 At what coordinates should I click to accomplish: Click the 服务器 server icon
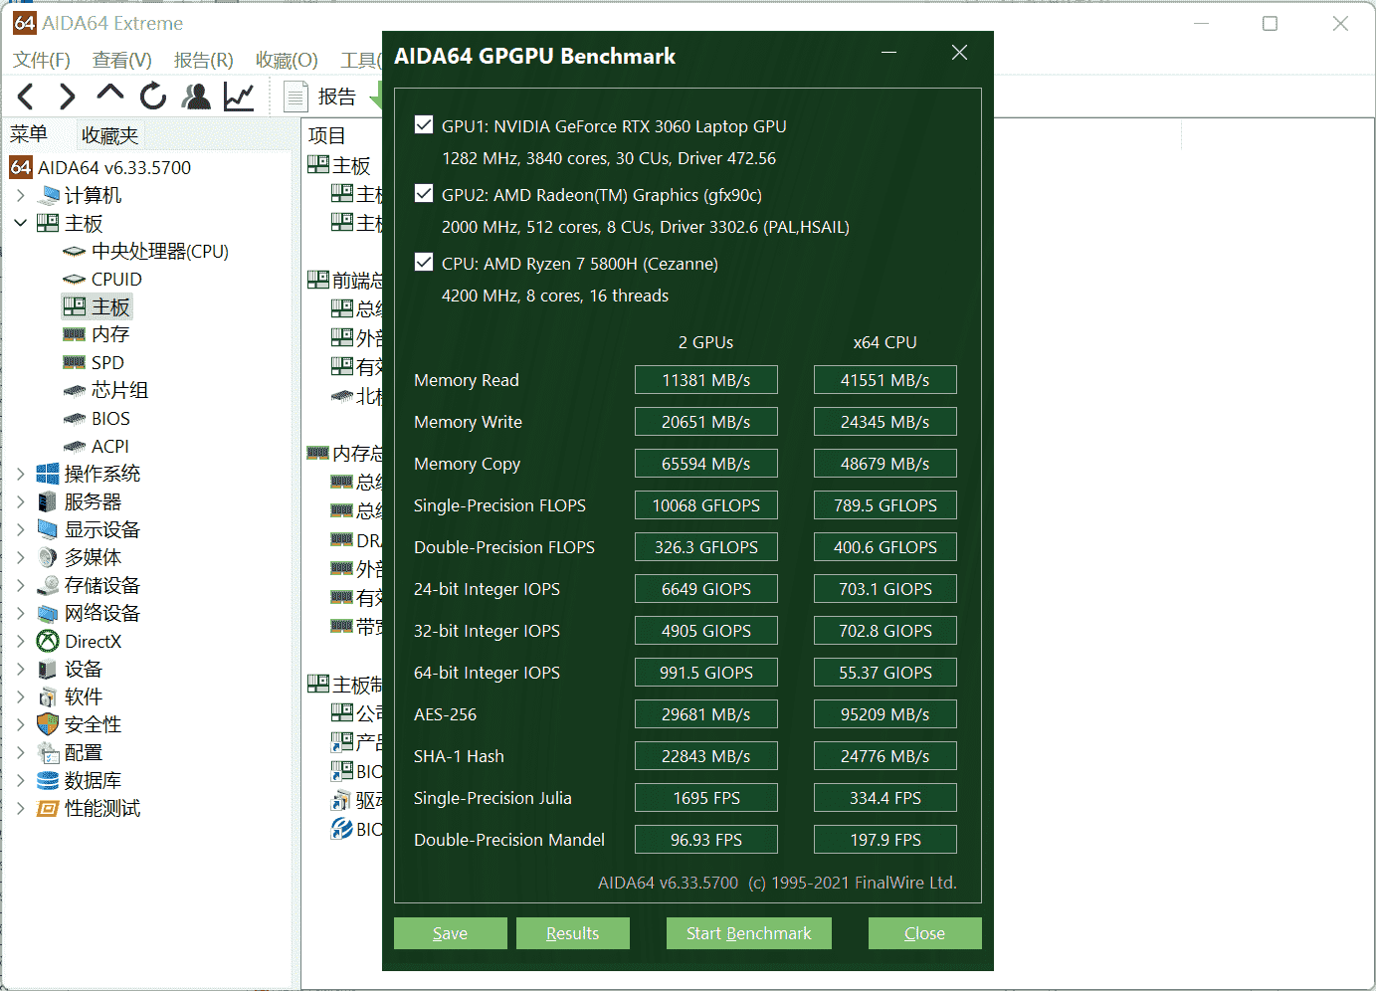[48, 501]
